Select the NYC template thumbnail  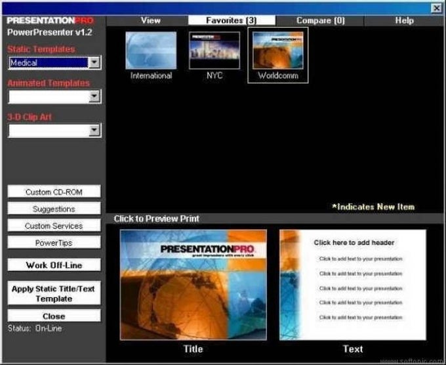pyautogui.click(x=214, y=51)
